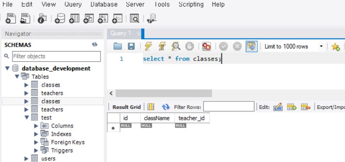Screen dimensions: 345x162
Task: Click the editor horizontal scrollbar left arrow
Action: click(x=111, y=93)
